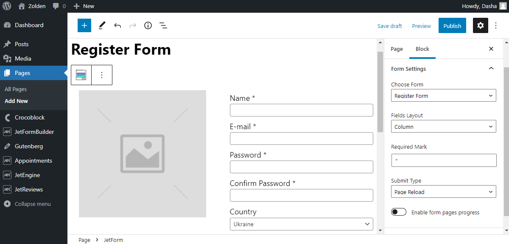Image resolution: width=509 pixels, height=244 pixels.
Task: Open the List View icon
Action: point(163,25)
